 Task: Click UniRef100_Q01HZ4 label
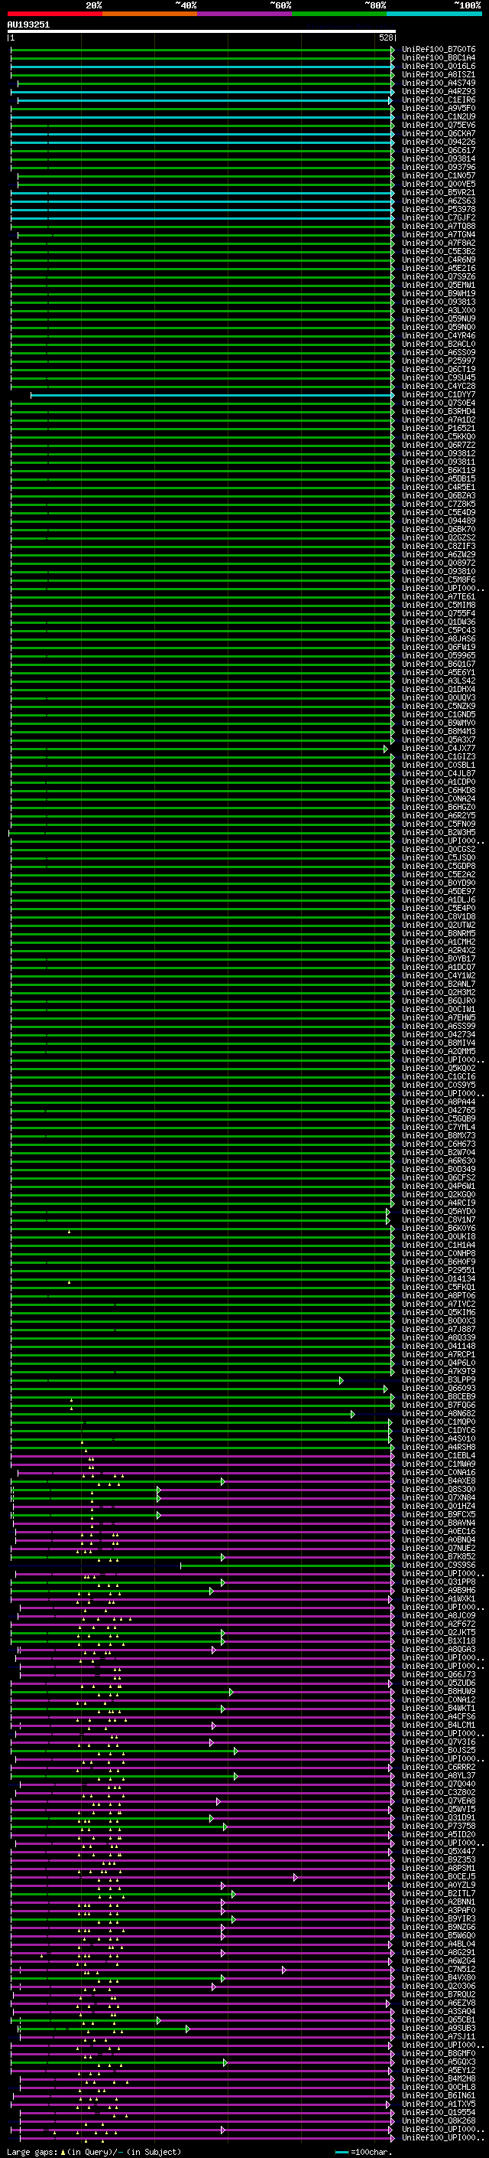[439, 1507]
